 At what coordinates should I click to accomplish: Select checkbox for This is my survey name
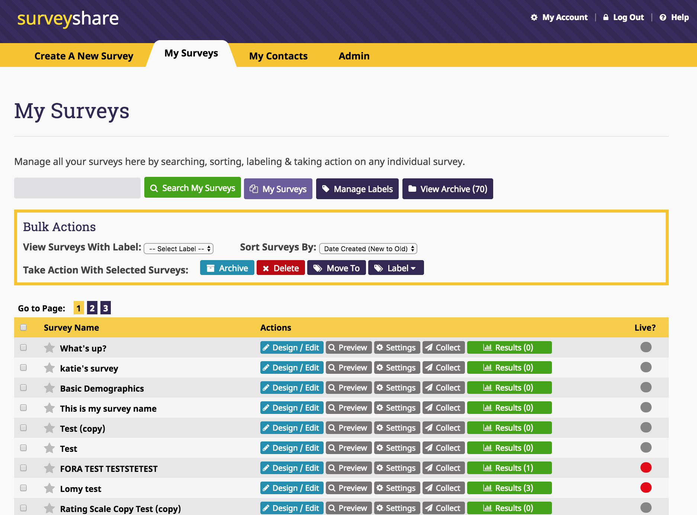(x=23, y=408)
